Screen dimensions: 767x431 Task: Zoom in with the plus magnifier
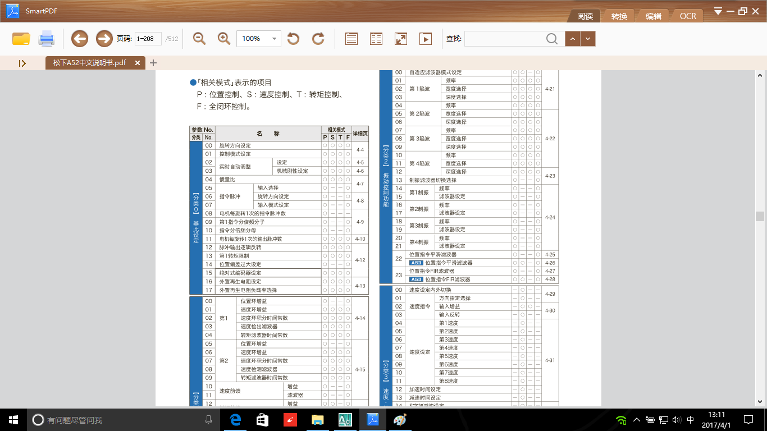pyautogui.click(x=224, y=39)
